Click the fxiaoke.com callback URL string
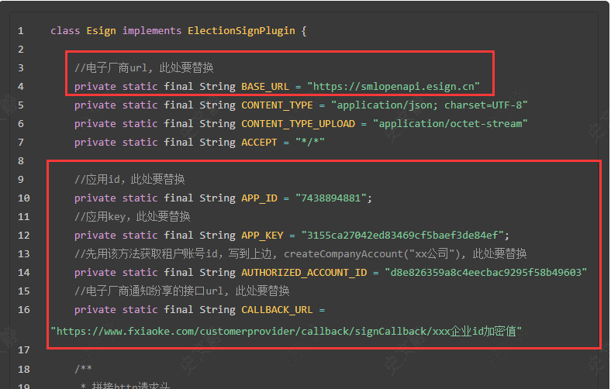Viewport: 611px width, 389px height. pos(286,332)
